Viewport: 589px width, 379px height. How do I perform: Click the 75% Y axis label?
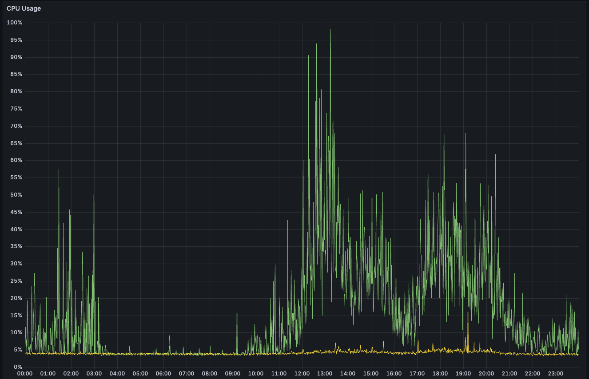(16, 109)
